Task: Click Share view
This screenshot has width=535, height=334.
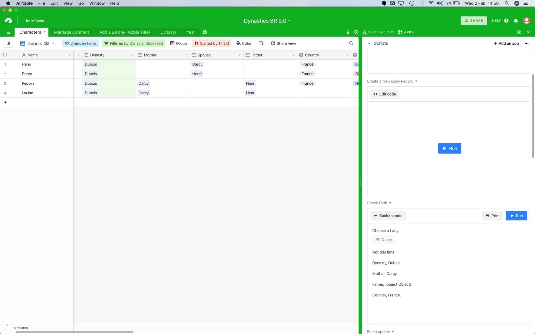Action: click(x=283, y=43)
